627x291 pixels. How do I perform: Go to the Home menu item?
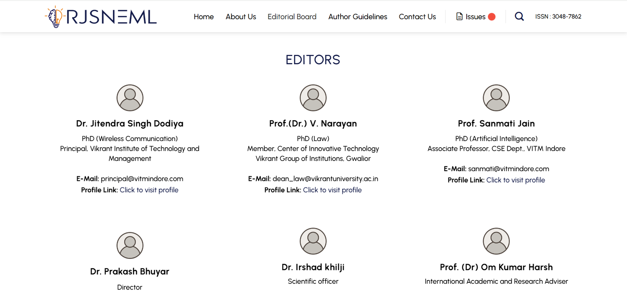pyautogui.click(x=204, y=17)
